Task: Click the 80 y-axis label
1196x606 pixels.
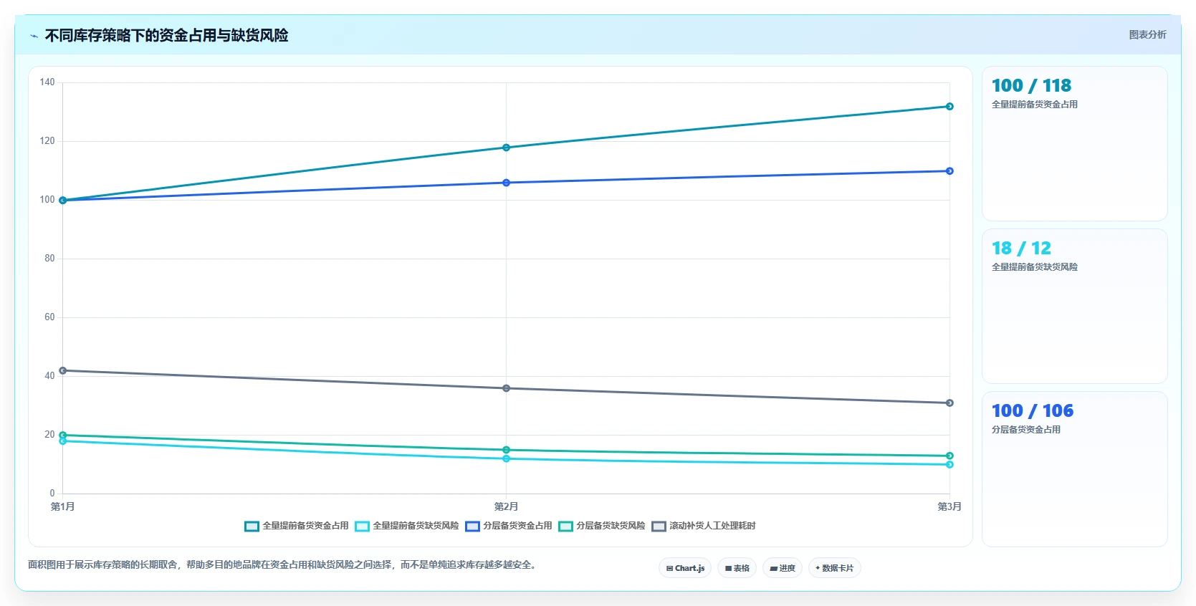Action: (x=49, y=259)
